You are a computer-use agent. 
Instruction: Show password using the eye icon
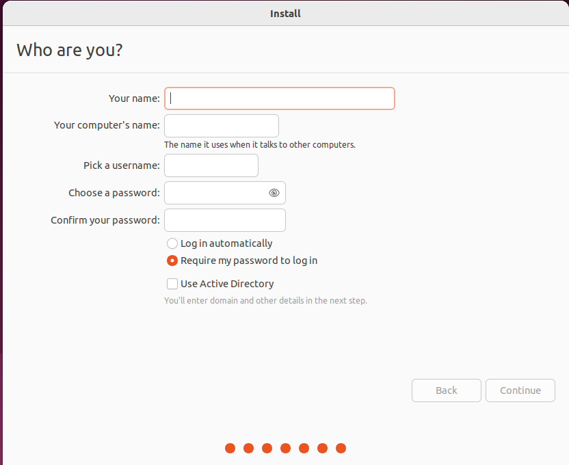pyautogui.click(x=274, y=193)
